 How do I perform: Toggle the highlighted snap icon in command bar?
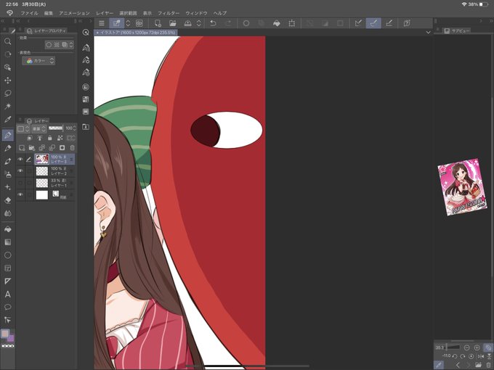tap(373, 23)
